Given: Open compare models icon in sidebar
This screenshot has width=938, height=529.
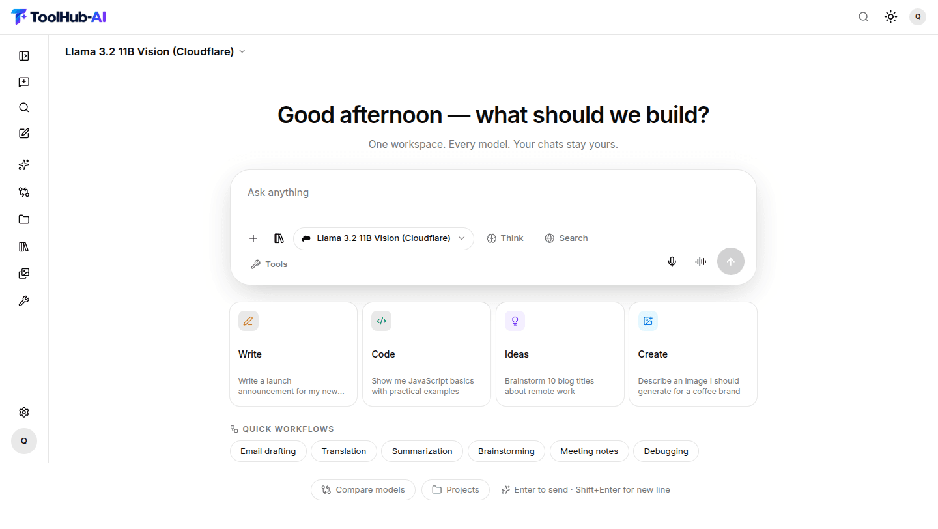Looking at the screenshot, I should pos(24,192).
